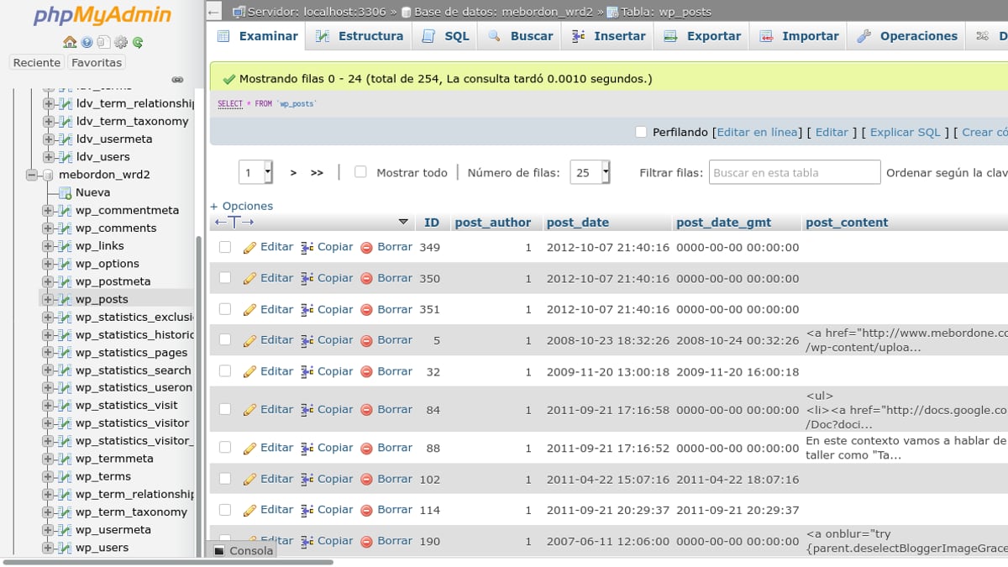Click the table icon beside wp_comments
This screenshot has width=1008, height=567.
pos(65,228)
